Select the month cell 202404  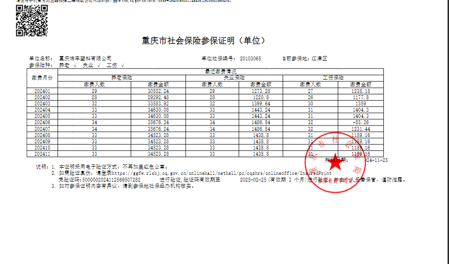pos(42,110)
